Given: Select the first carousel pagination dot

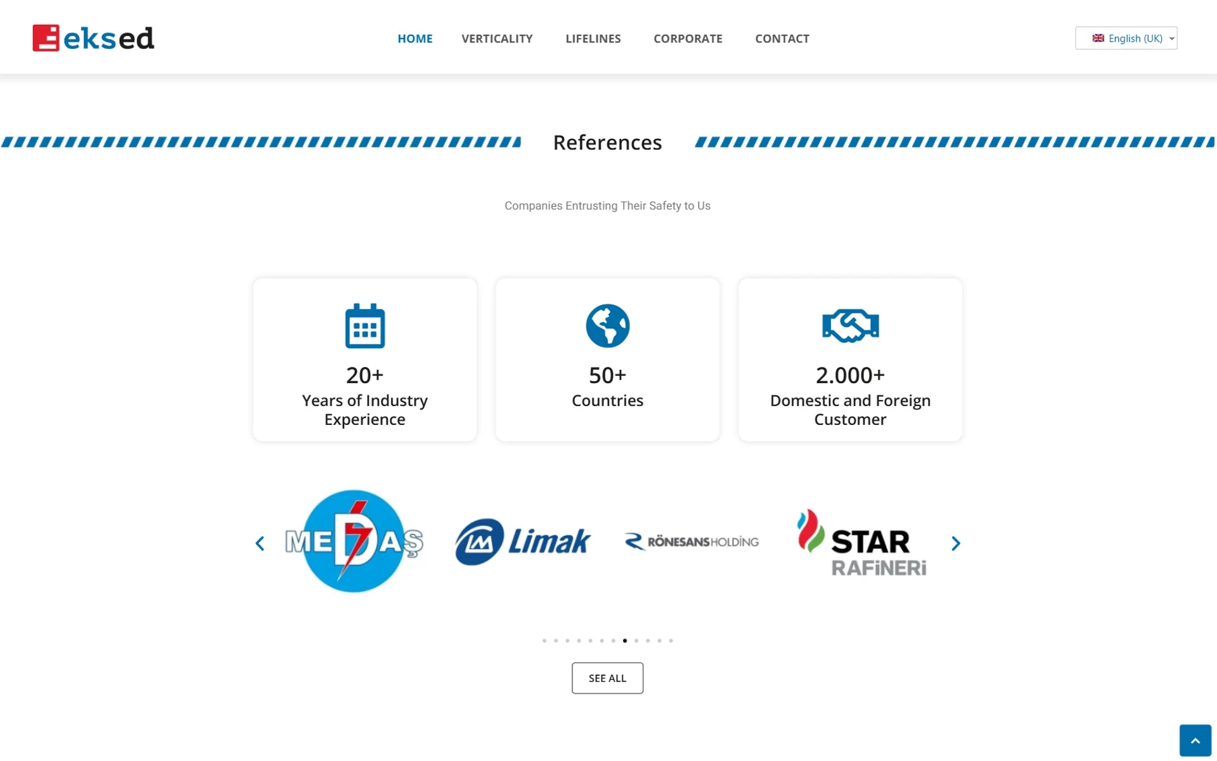Looking at the screenshot, I should point(544,641).
